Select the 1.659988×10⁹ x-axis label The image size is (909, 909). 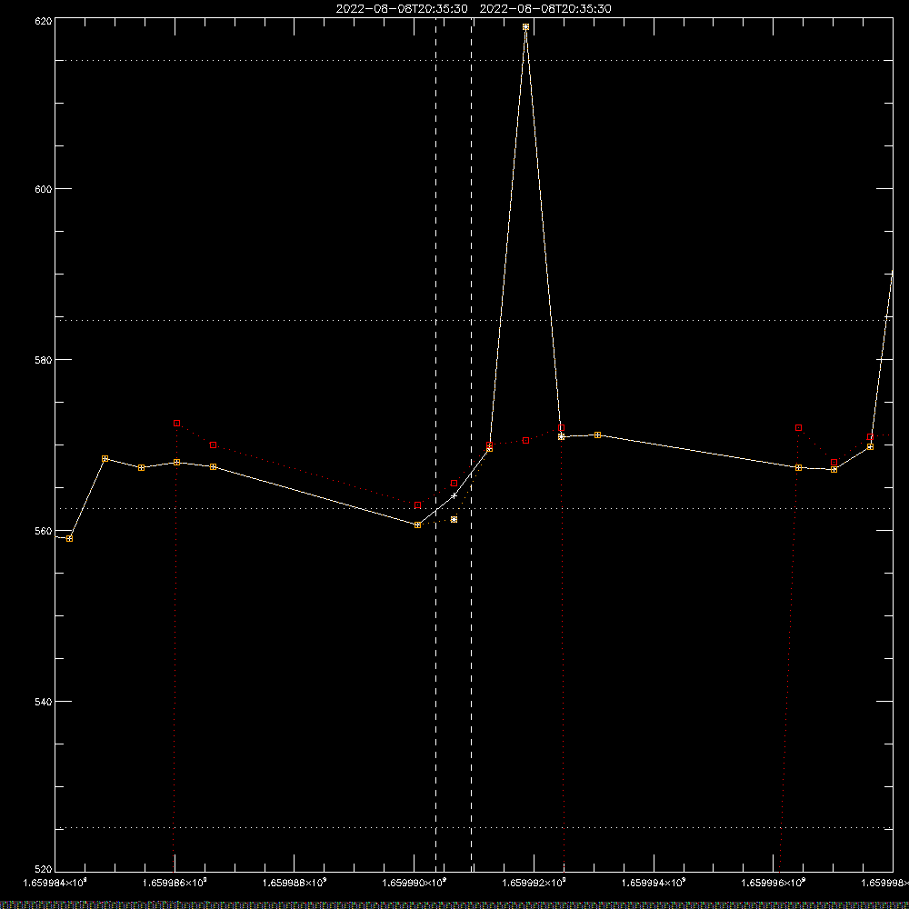pyautogui.click(x=295, y=883)
